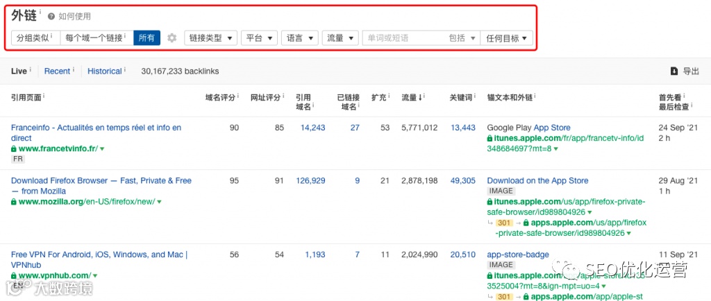Switch to the Recent tab
Viewport: 711px width, 301px height.
(x=57, y=71)
